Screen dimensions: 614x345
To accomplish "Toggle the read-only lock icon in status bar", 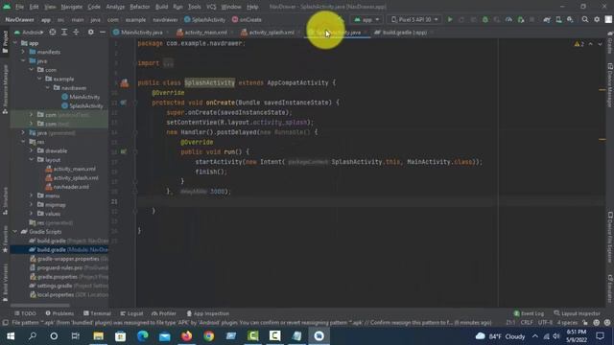I will click(585, 323).
